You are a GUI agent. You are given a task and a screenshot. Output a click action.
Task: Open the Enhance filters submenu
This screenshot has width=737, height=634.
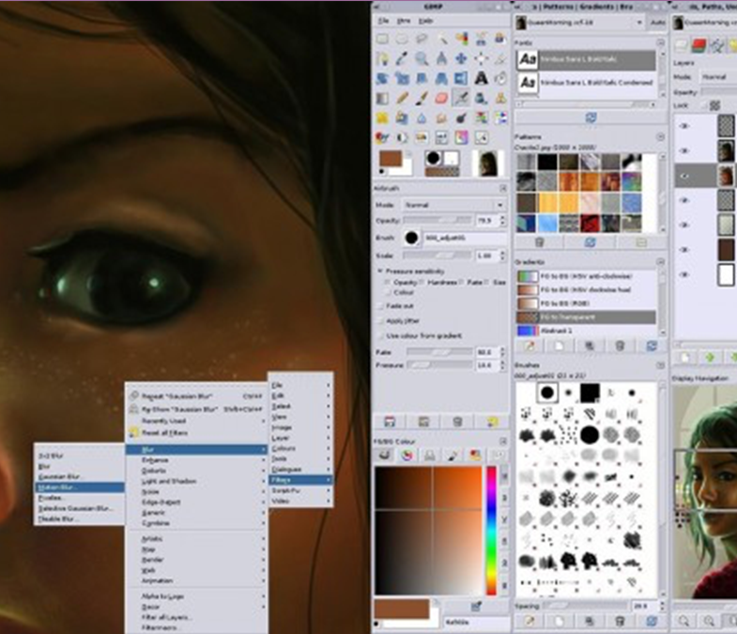click(196, 460)
